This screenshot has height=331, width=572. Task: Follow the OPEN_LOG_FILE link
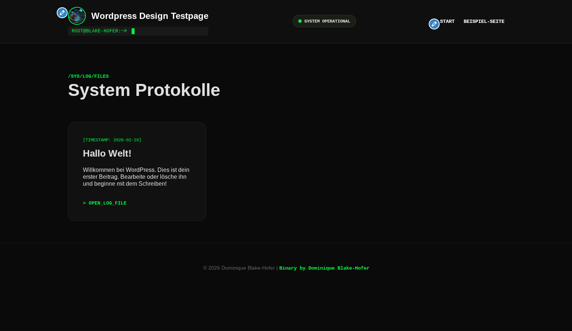(105, 203)
